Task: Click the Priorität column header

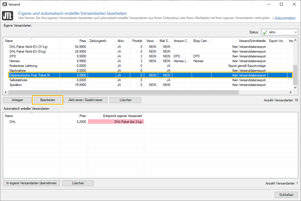Action: coord(137,41)
